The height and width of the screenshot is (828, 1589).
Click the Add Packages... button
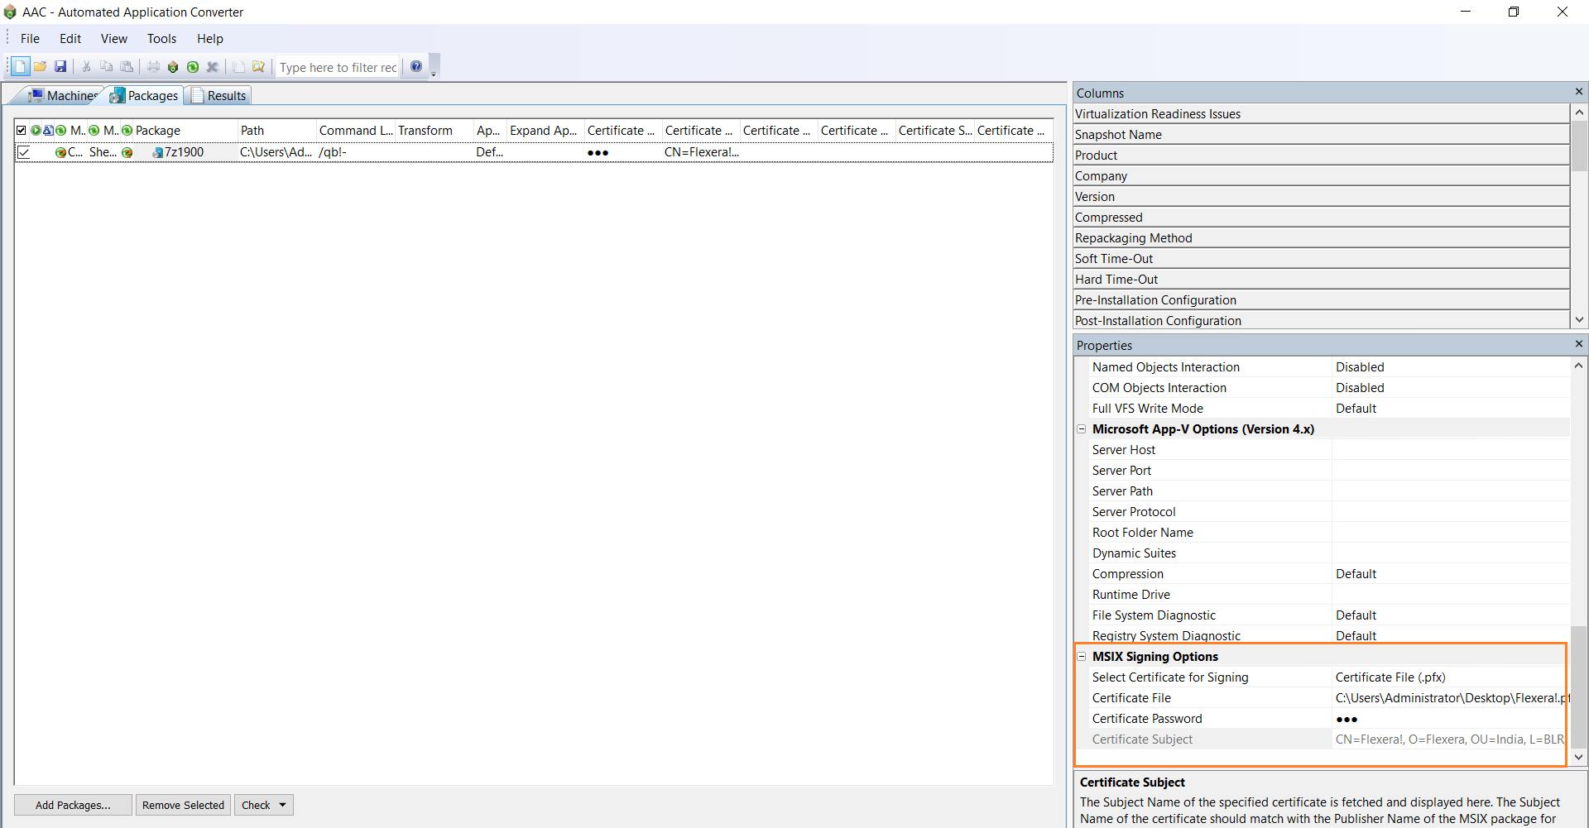point(73,805)
